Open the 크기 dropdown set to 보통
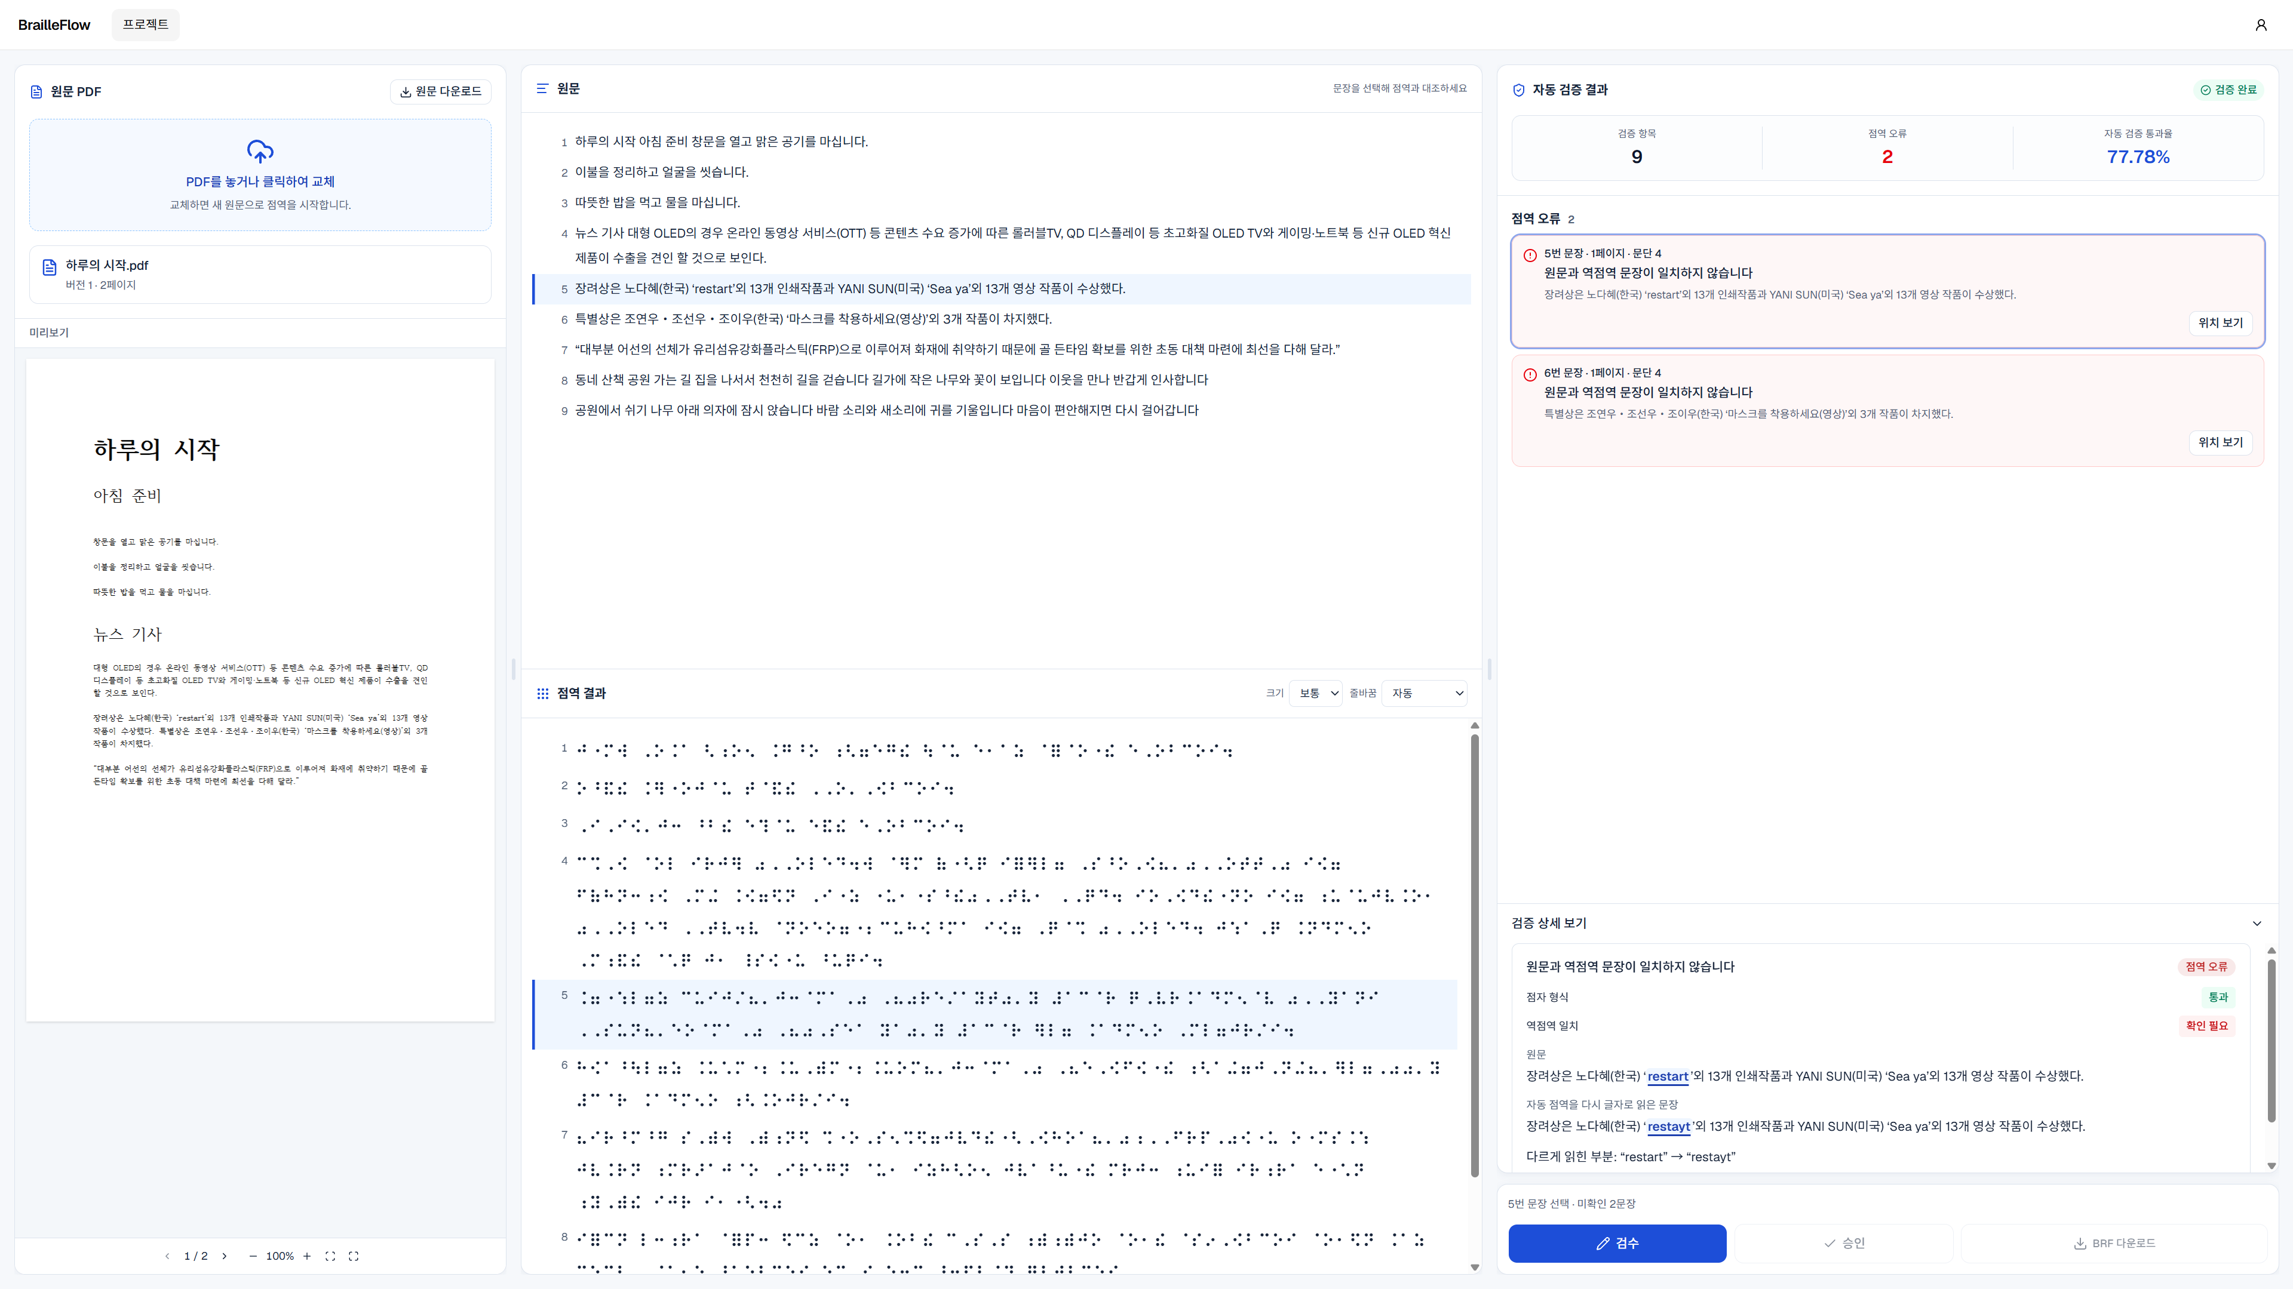 coord(1316,694)
